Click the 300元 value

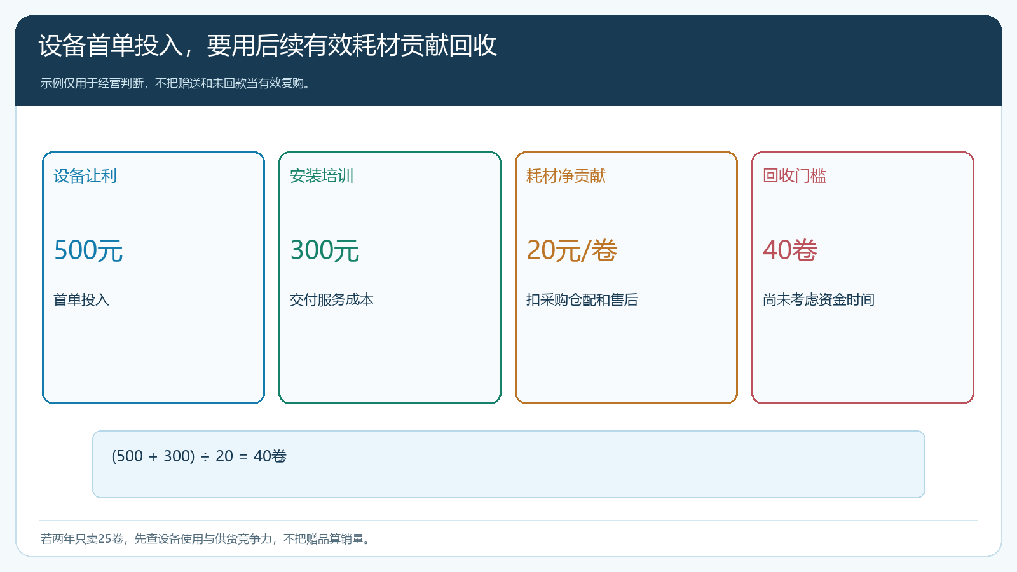(x=325, y=250)
